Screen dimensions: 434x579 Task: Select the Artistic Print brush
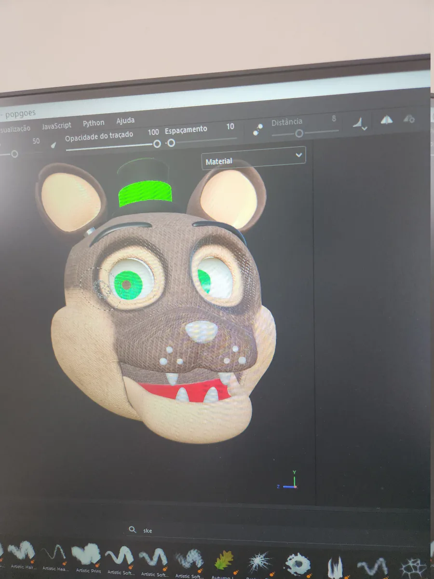(x=87, y=558)
